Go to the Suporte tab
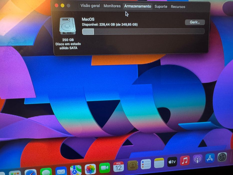This screenshot has width=233, height=175. point(161,6)
